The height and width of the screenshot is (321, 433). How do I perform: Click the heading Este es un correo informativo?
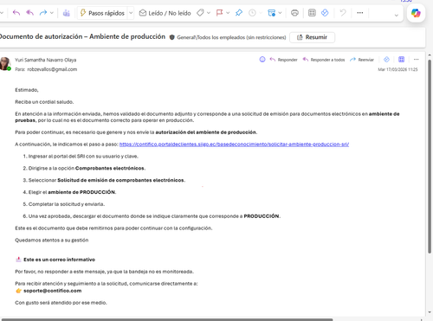(x=59, y=260)
